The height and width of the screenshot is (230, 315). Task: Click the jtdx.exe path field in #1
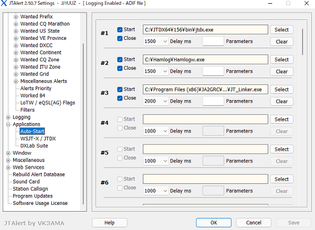tap(205, 30)
